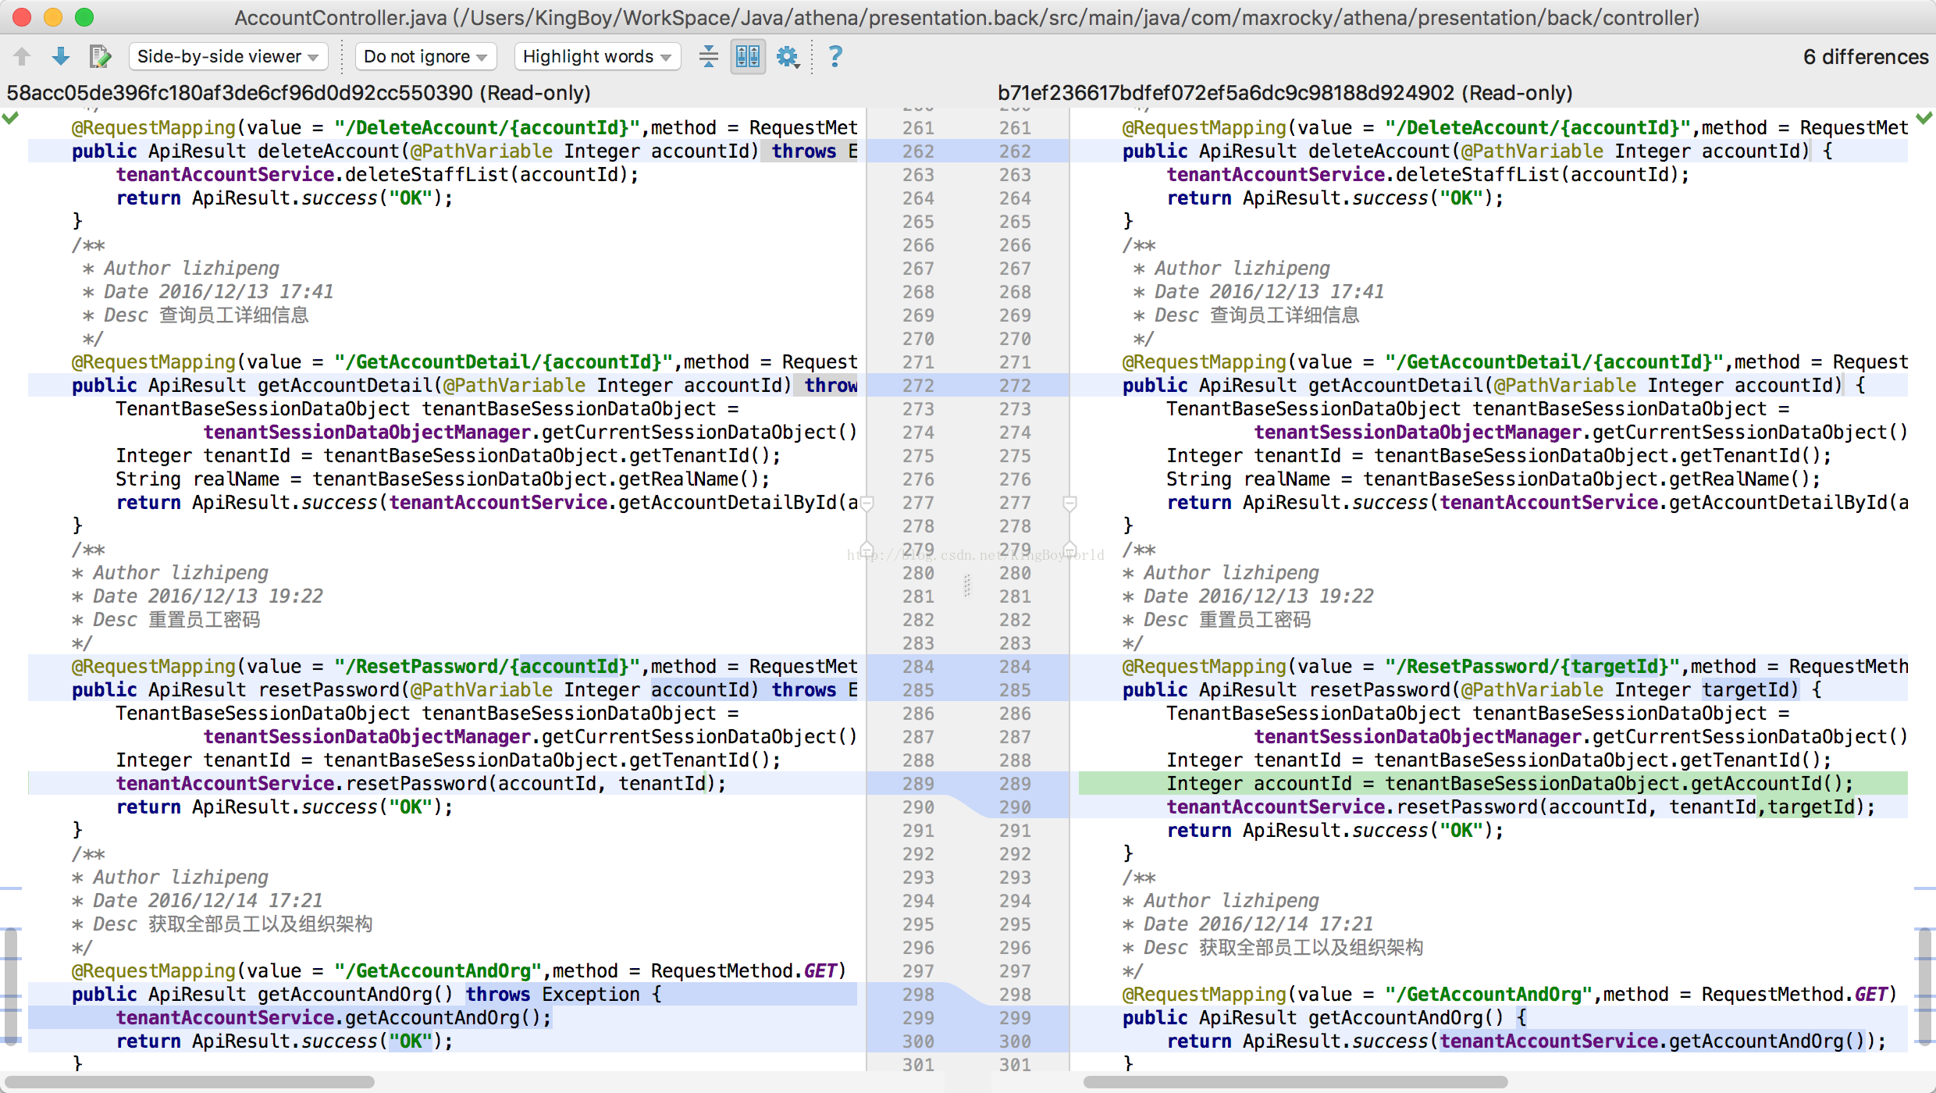Click left gutter fold marker at line 279
This screenshot has height=1093, width=1936.
point(866,548)
